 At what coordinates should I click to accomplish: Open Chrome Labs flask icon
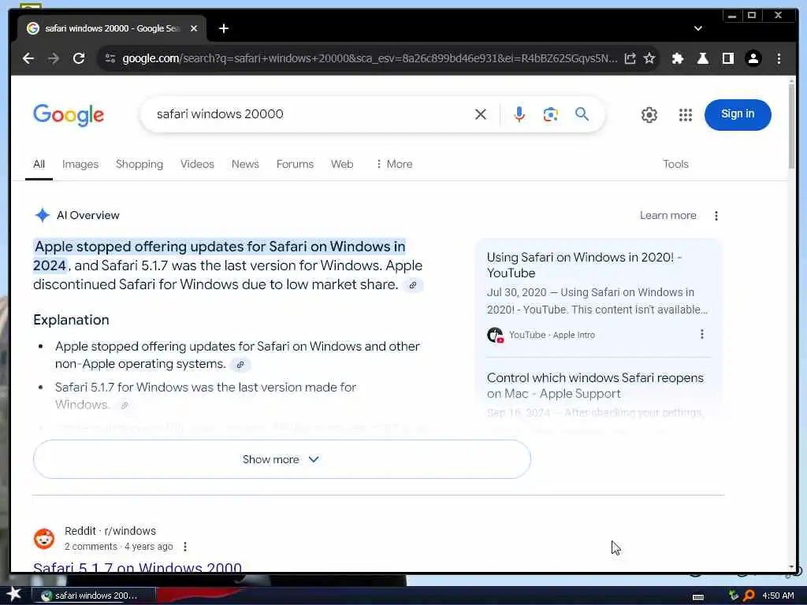[x=702, y=58]
